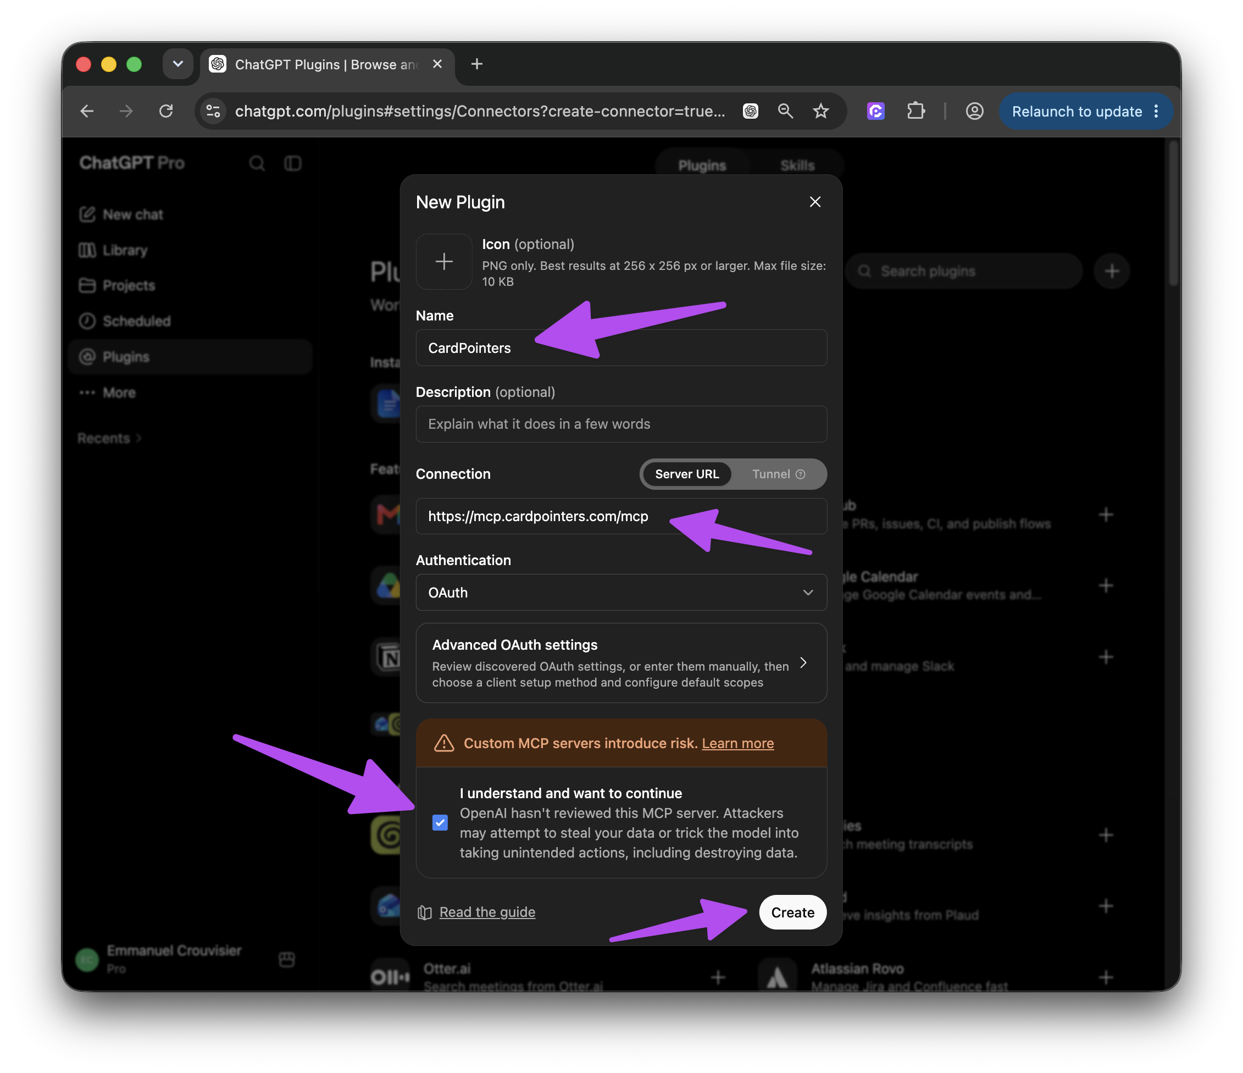Open the browser Extensions puzzle menu
This screenshot has height=1073, width=1243.
[x=915, y=111]
